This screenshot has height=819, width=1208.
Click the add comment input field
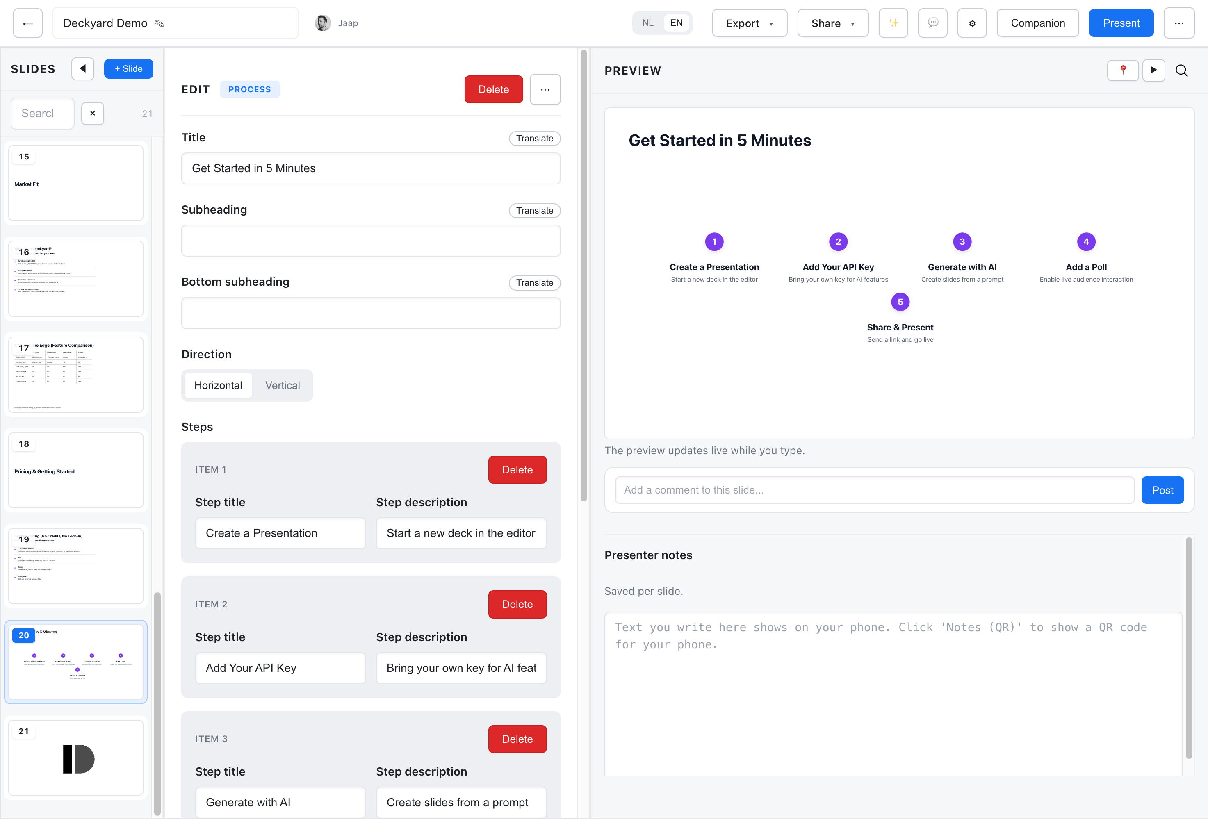[874, 490]
